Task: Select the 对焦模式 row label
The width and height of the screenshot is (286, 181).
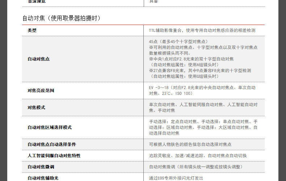Action: pos(37,108)
